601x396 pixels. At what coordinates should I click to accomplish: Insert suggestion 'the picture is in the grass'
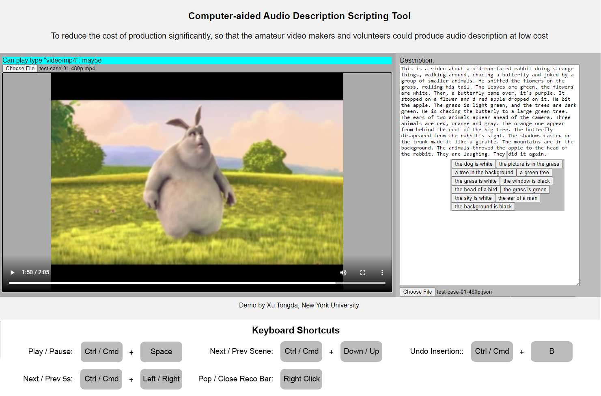tap(529, 164)
